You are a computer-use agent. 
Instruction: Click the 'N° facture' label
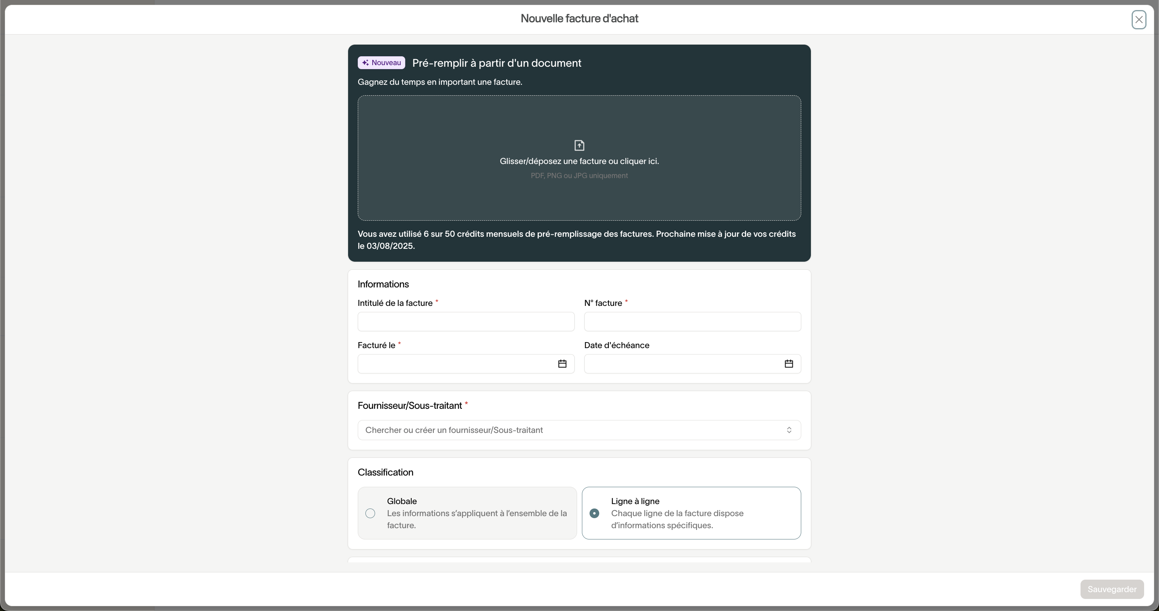point(603,303)
